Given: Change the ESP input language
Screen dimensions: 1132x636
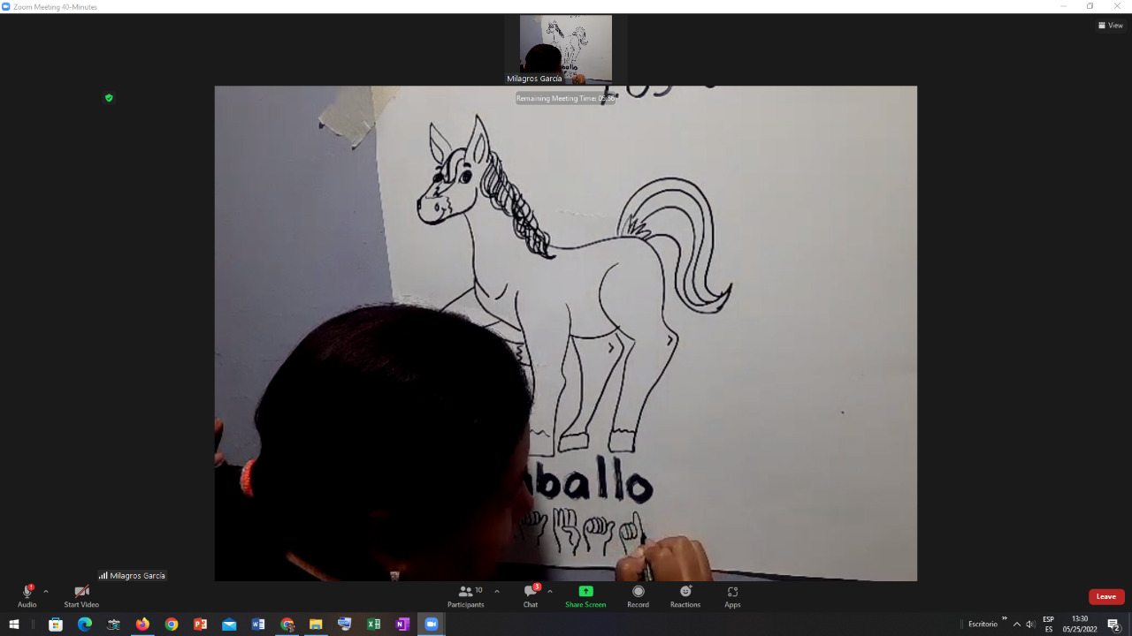Looking at the screenshot, I should click(1049, 625).
